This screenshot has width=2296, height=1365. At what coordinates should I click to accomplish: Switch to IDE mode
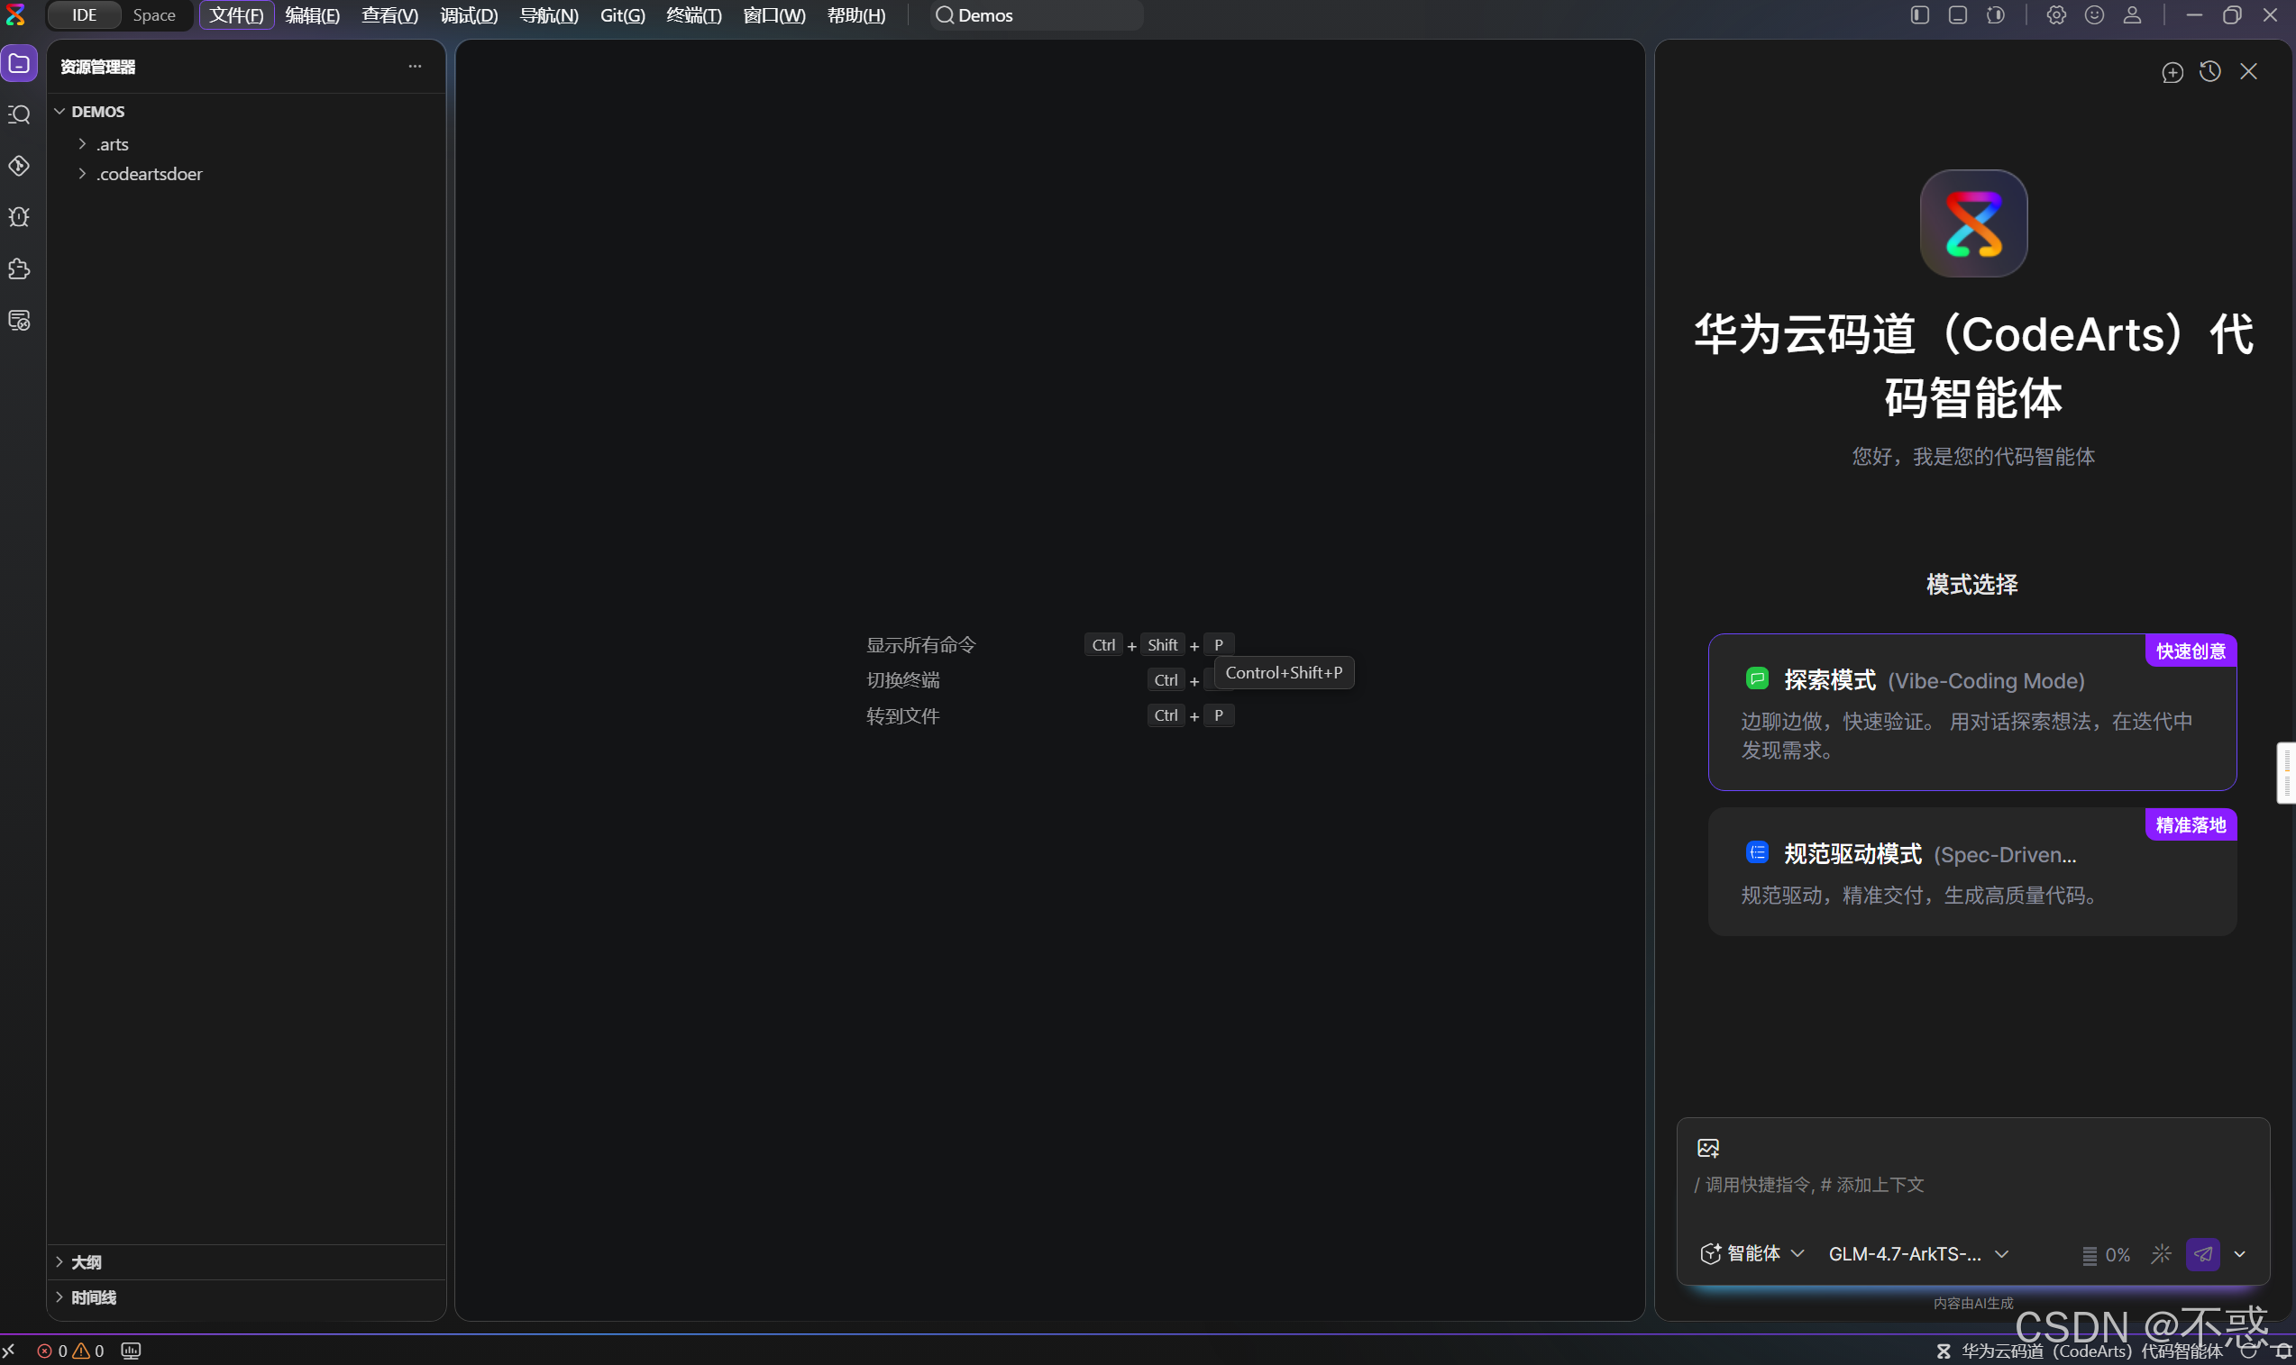click(84, 14)
